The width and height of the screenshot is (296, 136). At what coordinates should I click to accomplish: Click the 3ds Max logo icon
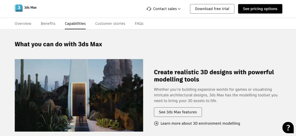(x=18, y=8)
